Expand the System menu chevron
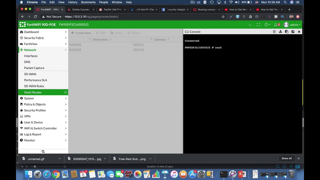Image resolution: width=320 pixels, height=180 pixels. pos(66,98)
